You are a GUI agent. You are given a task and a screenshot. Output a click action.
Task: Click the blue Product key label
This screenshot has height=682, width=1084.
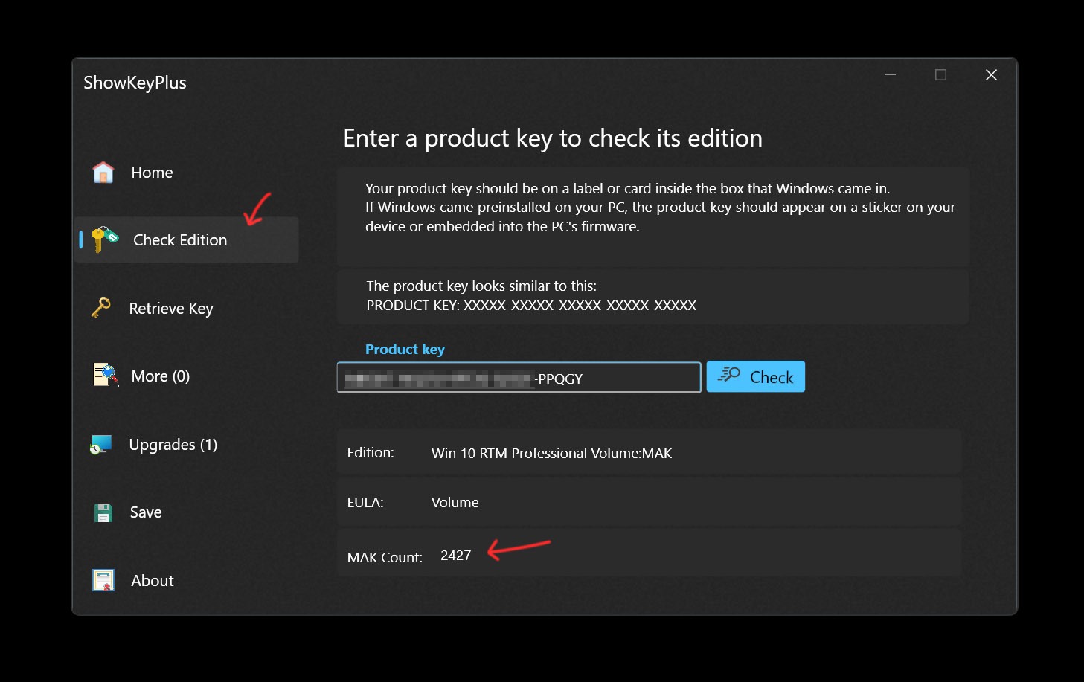(x=405, y=350)
